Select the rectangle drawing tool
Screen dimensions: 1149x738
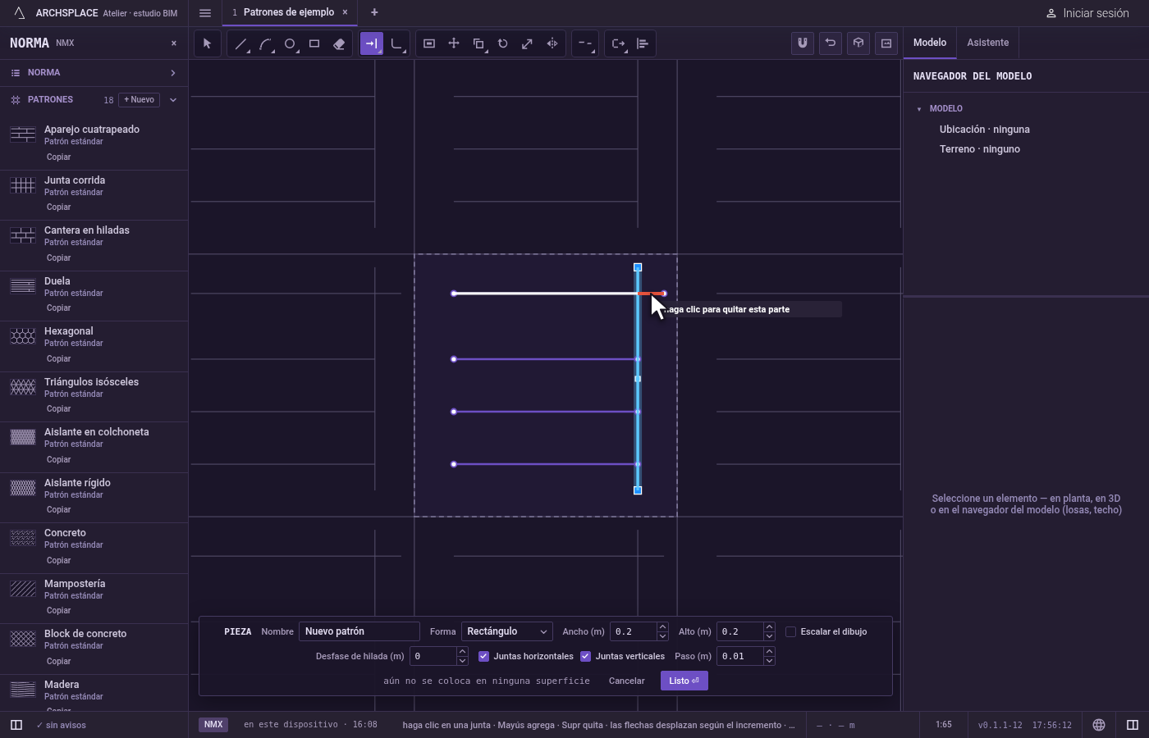[314, 43]
